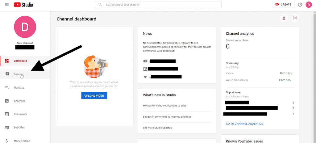Click the blue UPLOAD VIDEO button

click(x=94, y=96)
